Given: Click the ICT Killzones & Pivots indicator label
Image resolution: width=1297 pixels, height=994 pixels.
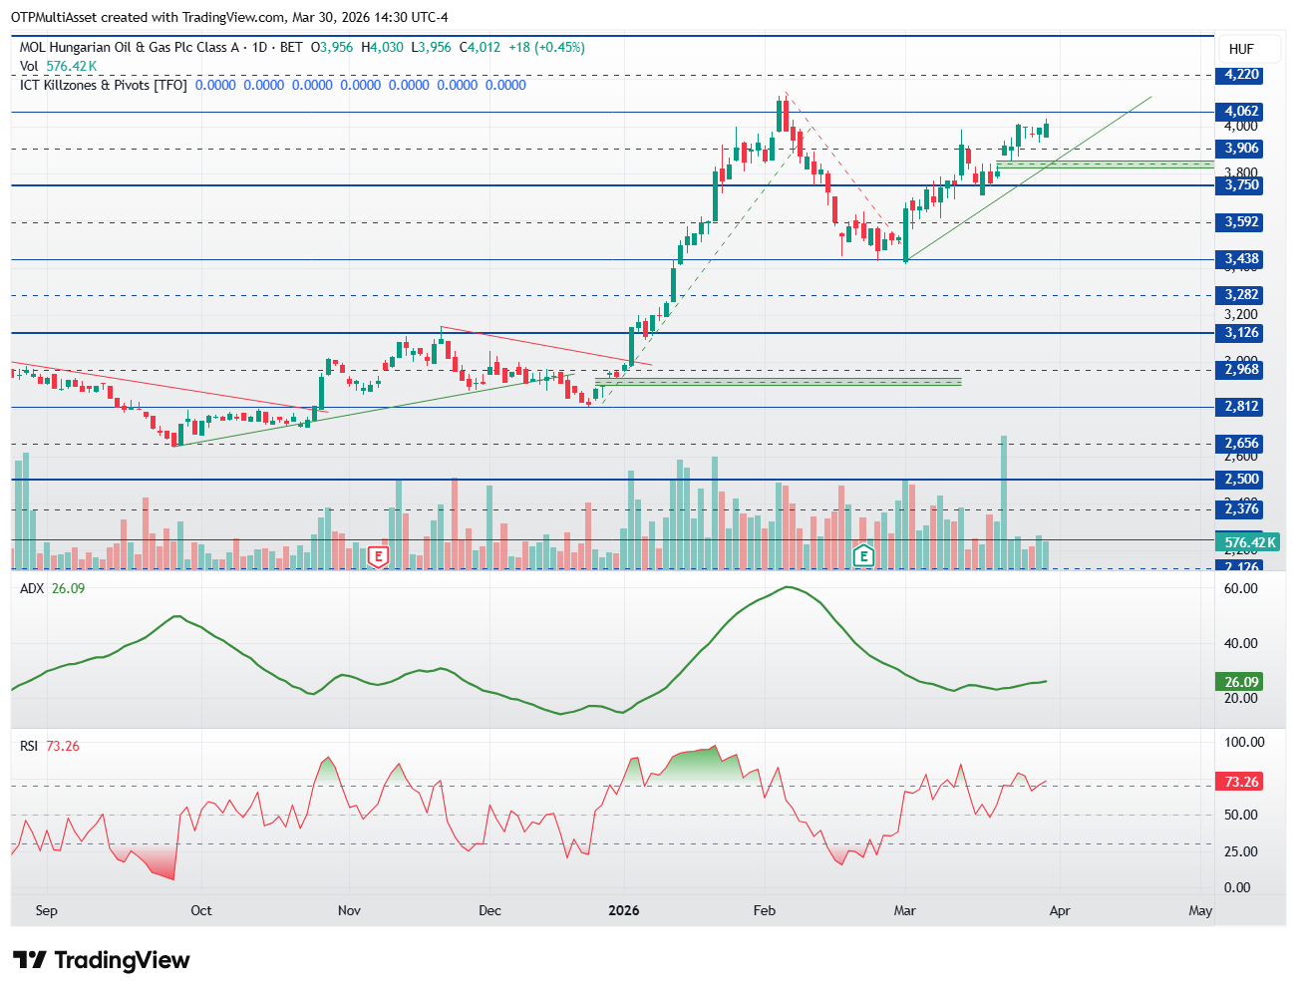Looking at the screenshot, I should click(104, 85).
